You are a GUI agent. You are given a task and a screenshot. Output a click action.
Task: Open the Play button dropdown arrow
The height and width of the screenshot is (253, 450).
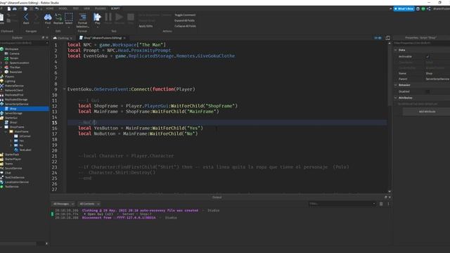click(97, 27)
